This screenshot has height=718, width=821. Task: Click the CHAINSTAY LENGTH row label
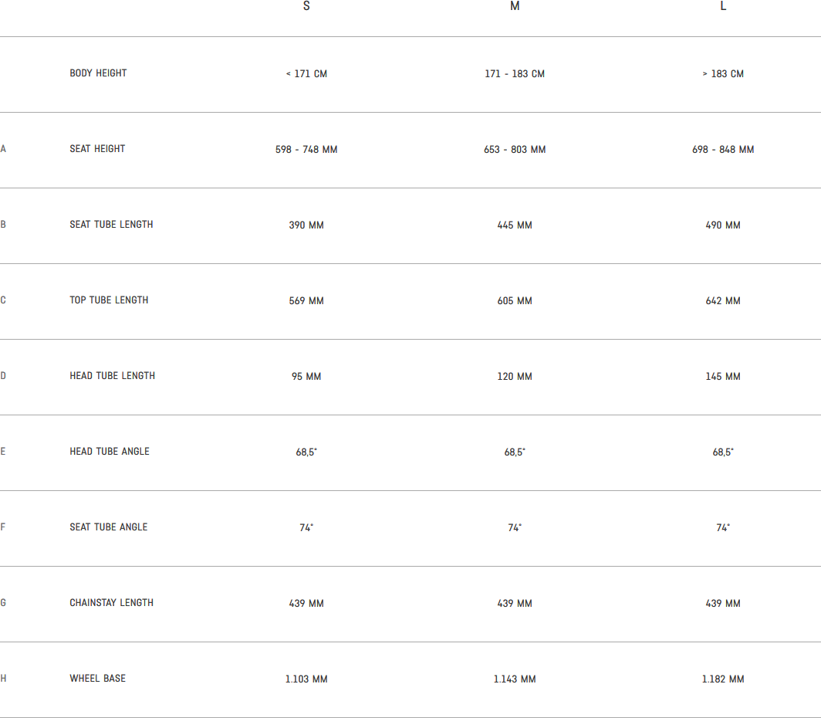tap(111, 603)
